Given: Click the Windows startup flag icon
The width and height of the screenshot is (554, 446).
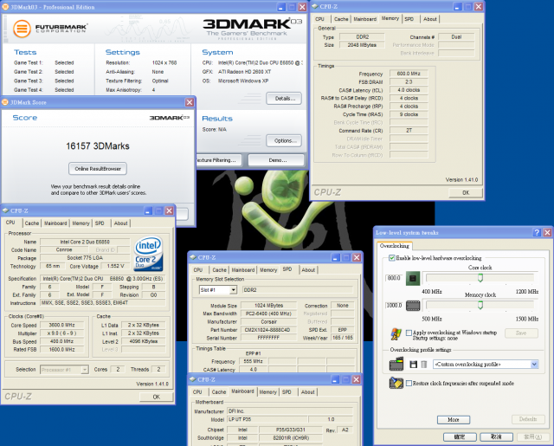Looking at the screenshot, I should click(x=396, y=334).
